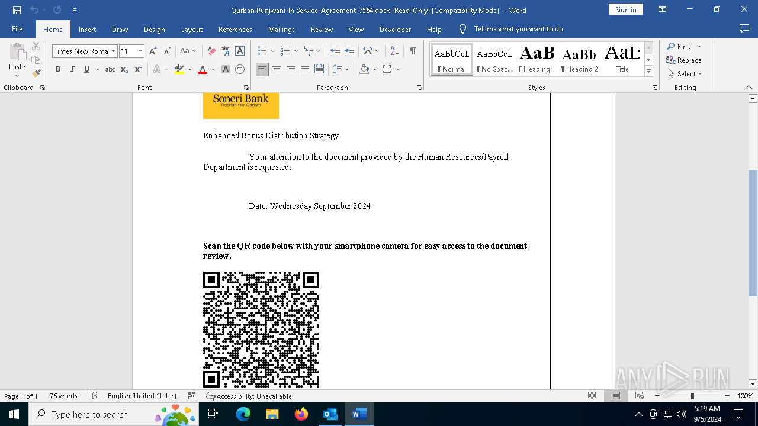Image resolution: width=758 pixels, height=426 pixels.
Task: Expand the Paste options arrow
Action: [17, 76]
